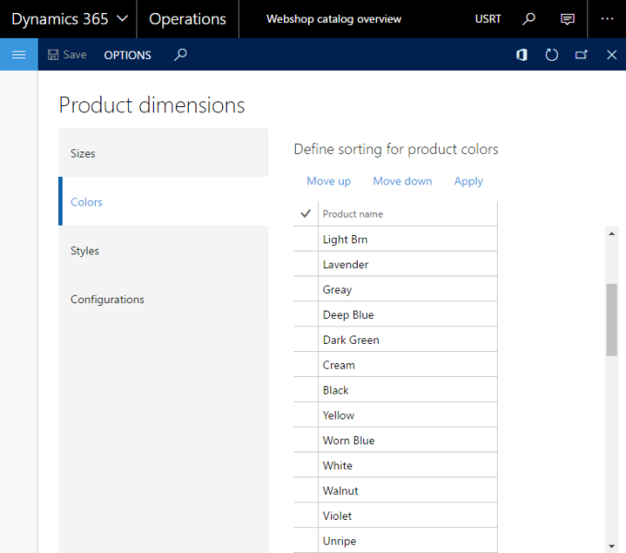Click the Save button in action bar
Viewport: 626px width, 553px height.
click(67, 54)
